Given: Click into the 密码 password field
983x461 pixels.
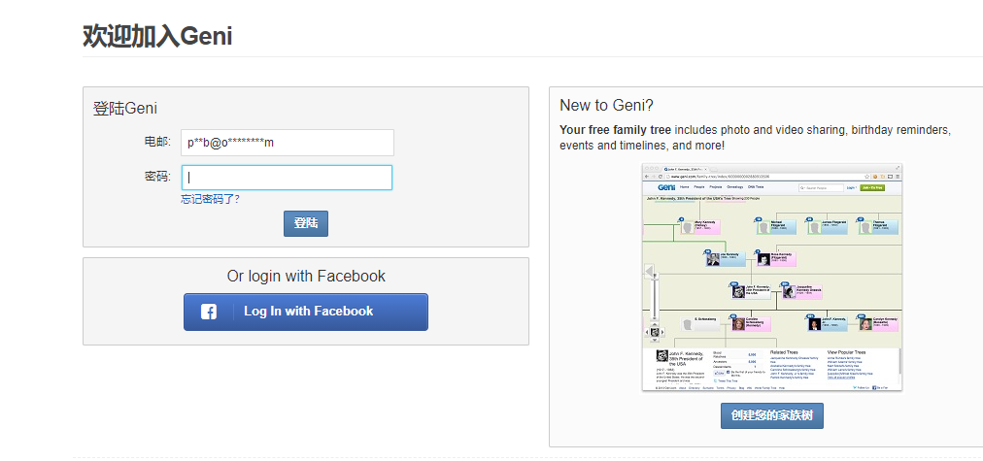Looking at the screenshot, I should tap(288, 178).
